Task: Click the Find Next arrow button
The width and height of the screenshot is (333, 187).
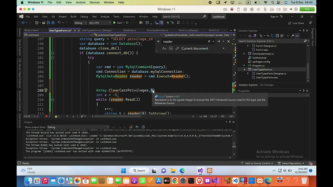Action: 219,42
